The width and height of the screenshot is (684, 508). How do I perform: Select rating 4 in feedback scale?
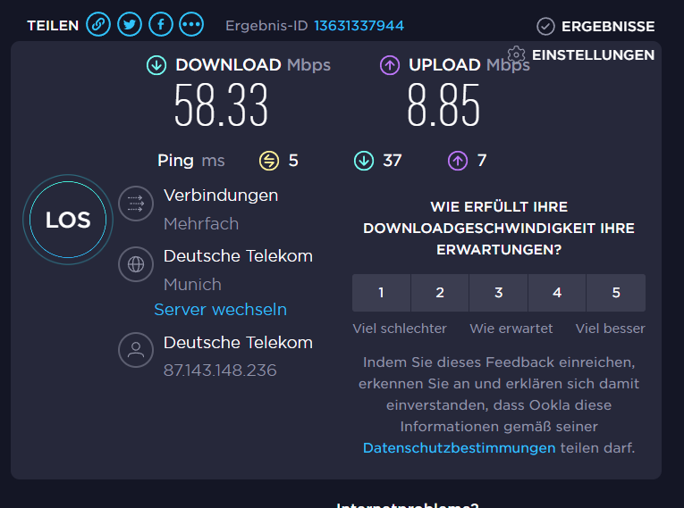coord(557,293)
